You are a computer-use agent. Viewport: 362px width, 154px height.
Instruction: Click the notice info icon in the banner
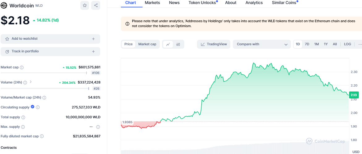[127, 24]
